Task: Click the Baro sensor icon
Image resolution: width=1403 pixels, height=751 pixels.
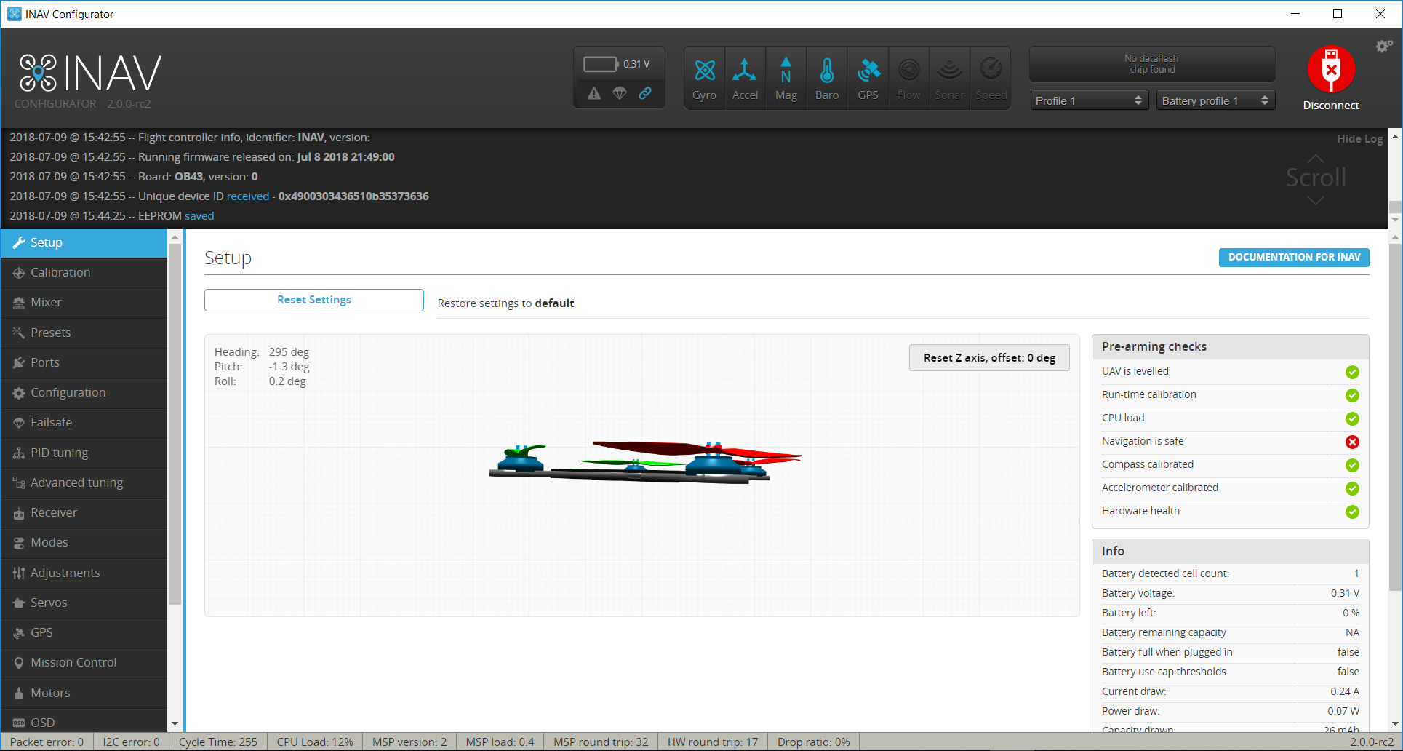Action: pyautogui.click(x=826, y=77)
